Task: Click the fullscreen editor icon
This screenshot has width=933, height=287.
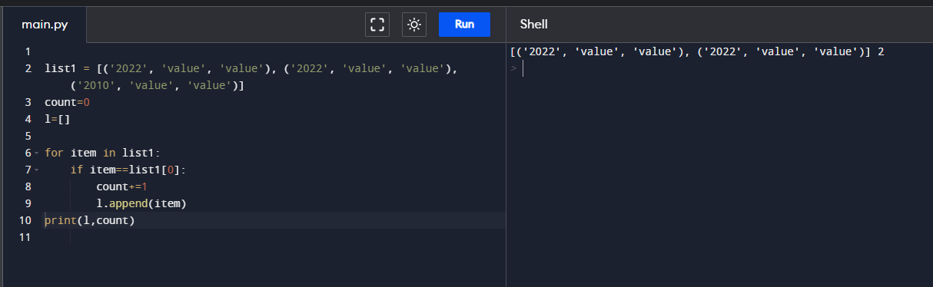Action: pyautogui.click(x=377, y=25)
